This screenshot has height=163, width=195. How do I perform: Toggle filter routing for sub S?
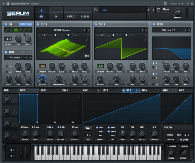(x=153, y=78)
